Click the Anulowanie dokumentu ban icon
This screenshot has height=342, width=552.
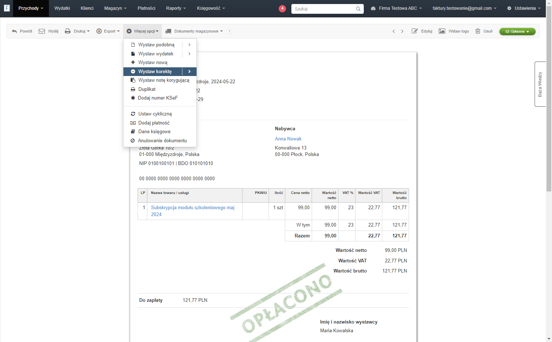(133, 141)
